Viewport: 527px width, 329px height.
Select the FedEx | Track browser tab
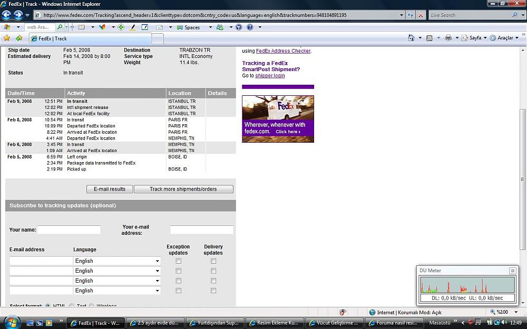[x=90, y=38]
